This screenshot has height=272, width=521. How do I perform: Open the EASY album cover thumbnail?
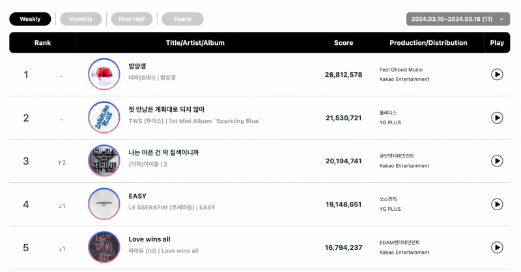coord(104,204)
